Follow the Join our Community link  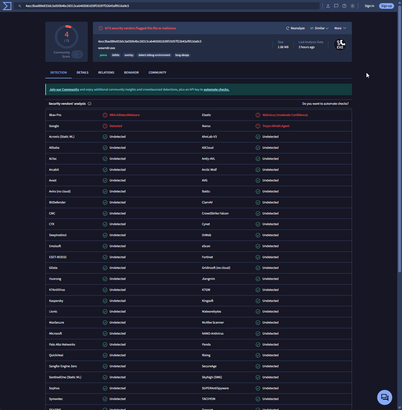64,90
